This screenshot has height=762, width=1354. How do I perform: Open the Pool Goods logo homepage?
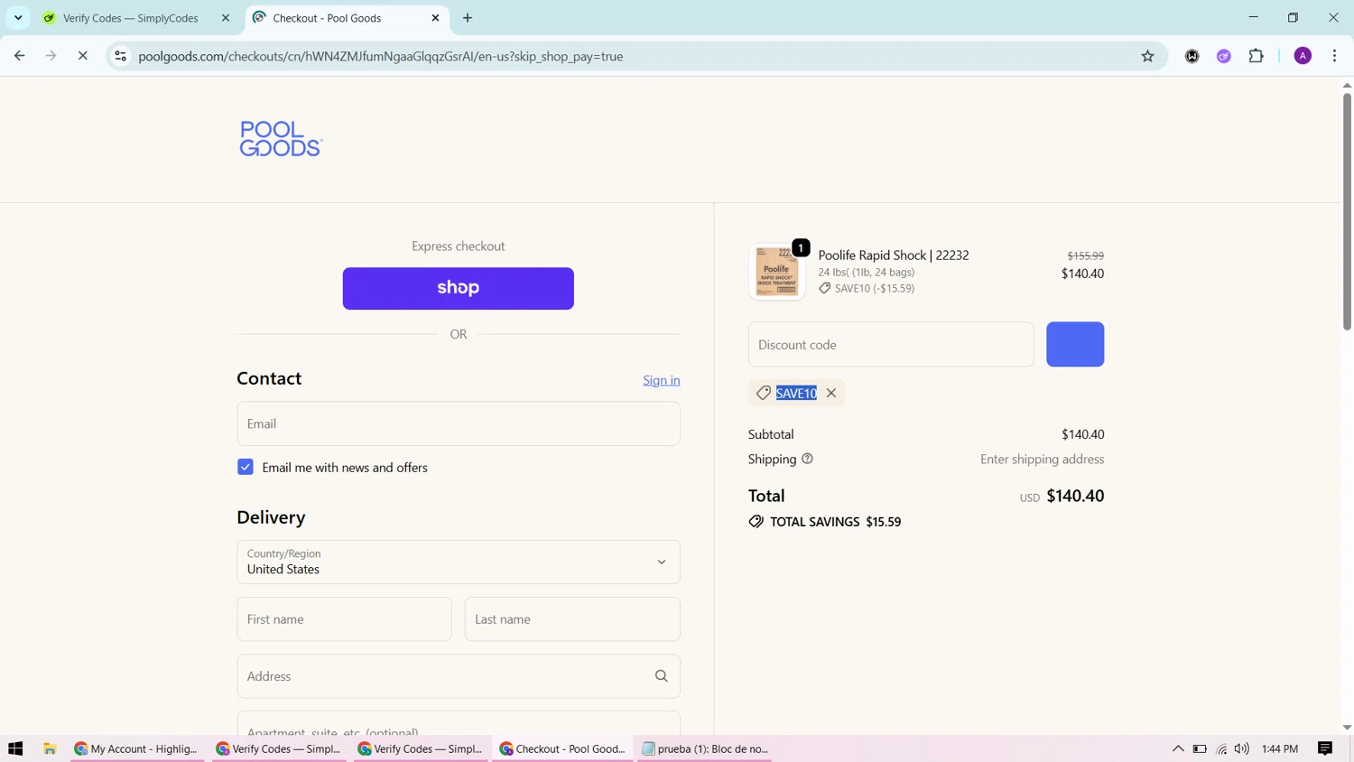pos(281,139)
